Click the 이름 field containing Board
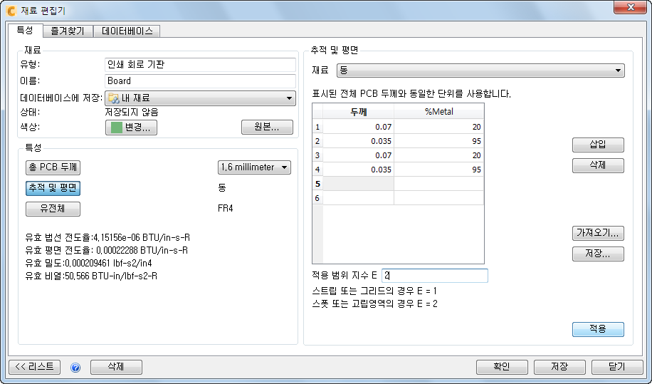This screenshot has height=384, width=652. coord(200,81)
